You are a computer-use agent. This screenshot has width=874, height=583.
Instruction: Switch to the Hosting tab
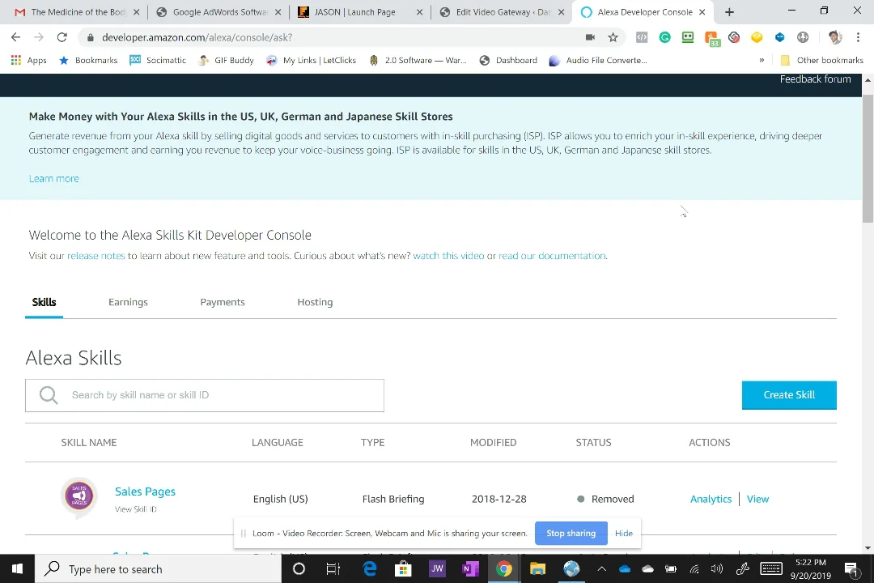coord(315,302)
